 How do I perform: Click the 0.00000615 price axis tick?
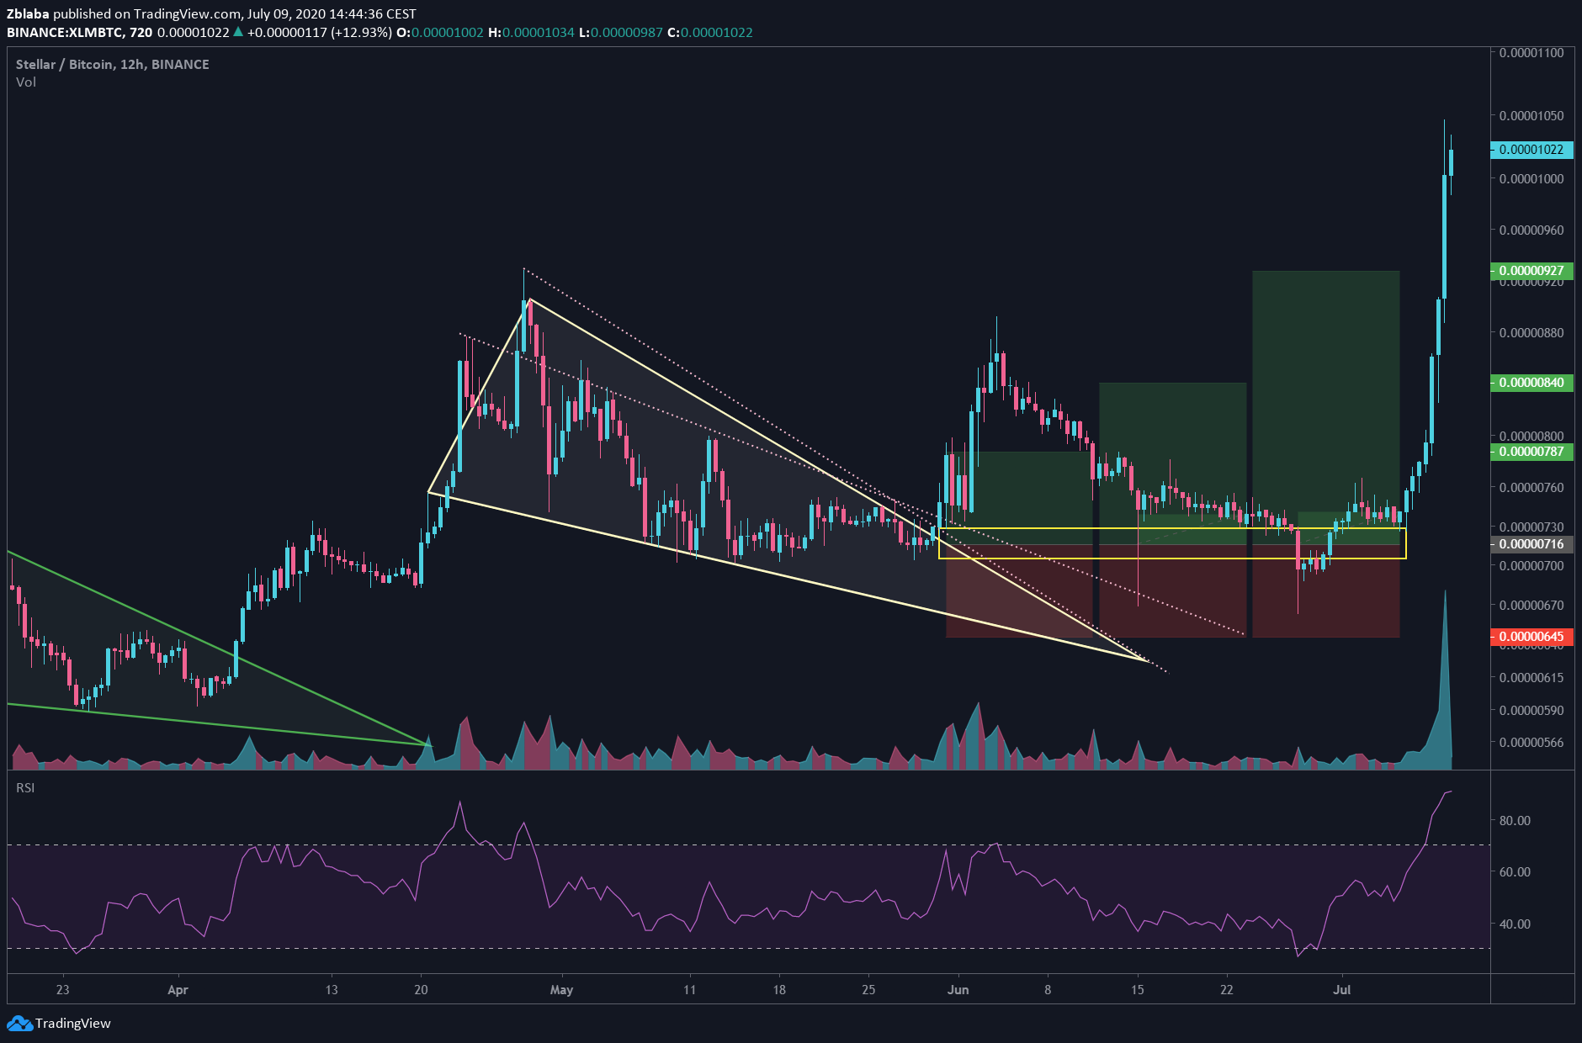coord(1532,677)
